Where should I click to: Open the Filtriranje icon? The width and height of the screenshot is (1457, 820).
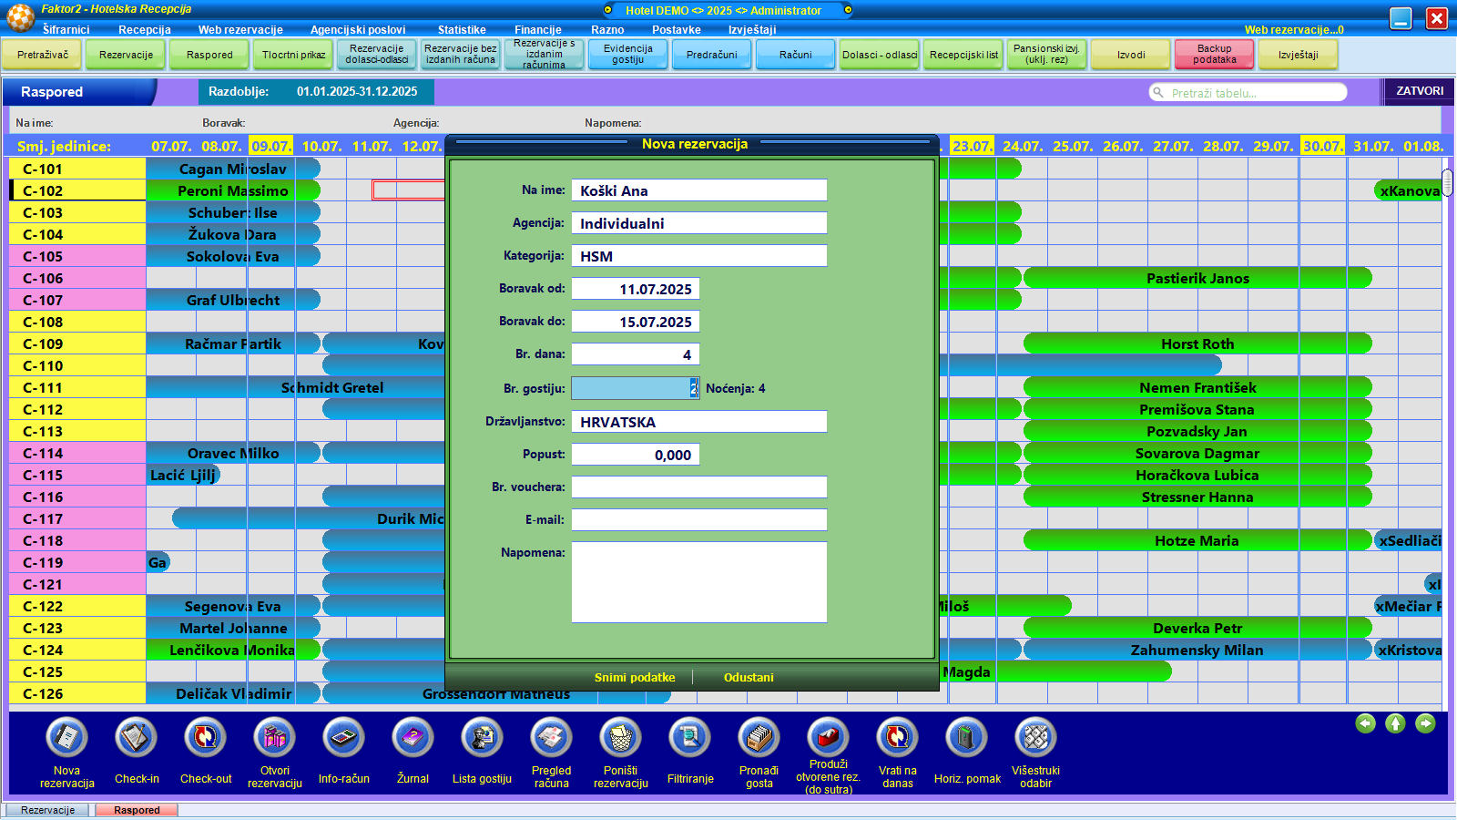click(690, 738)
